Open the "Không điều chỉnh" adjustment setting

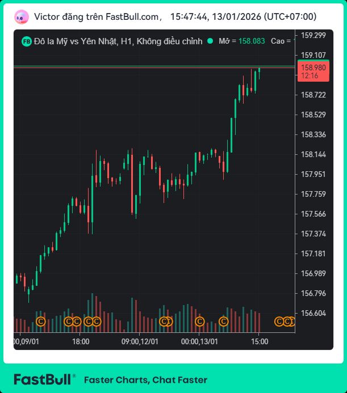point(170,41)
